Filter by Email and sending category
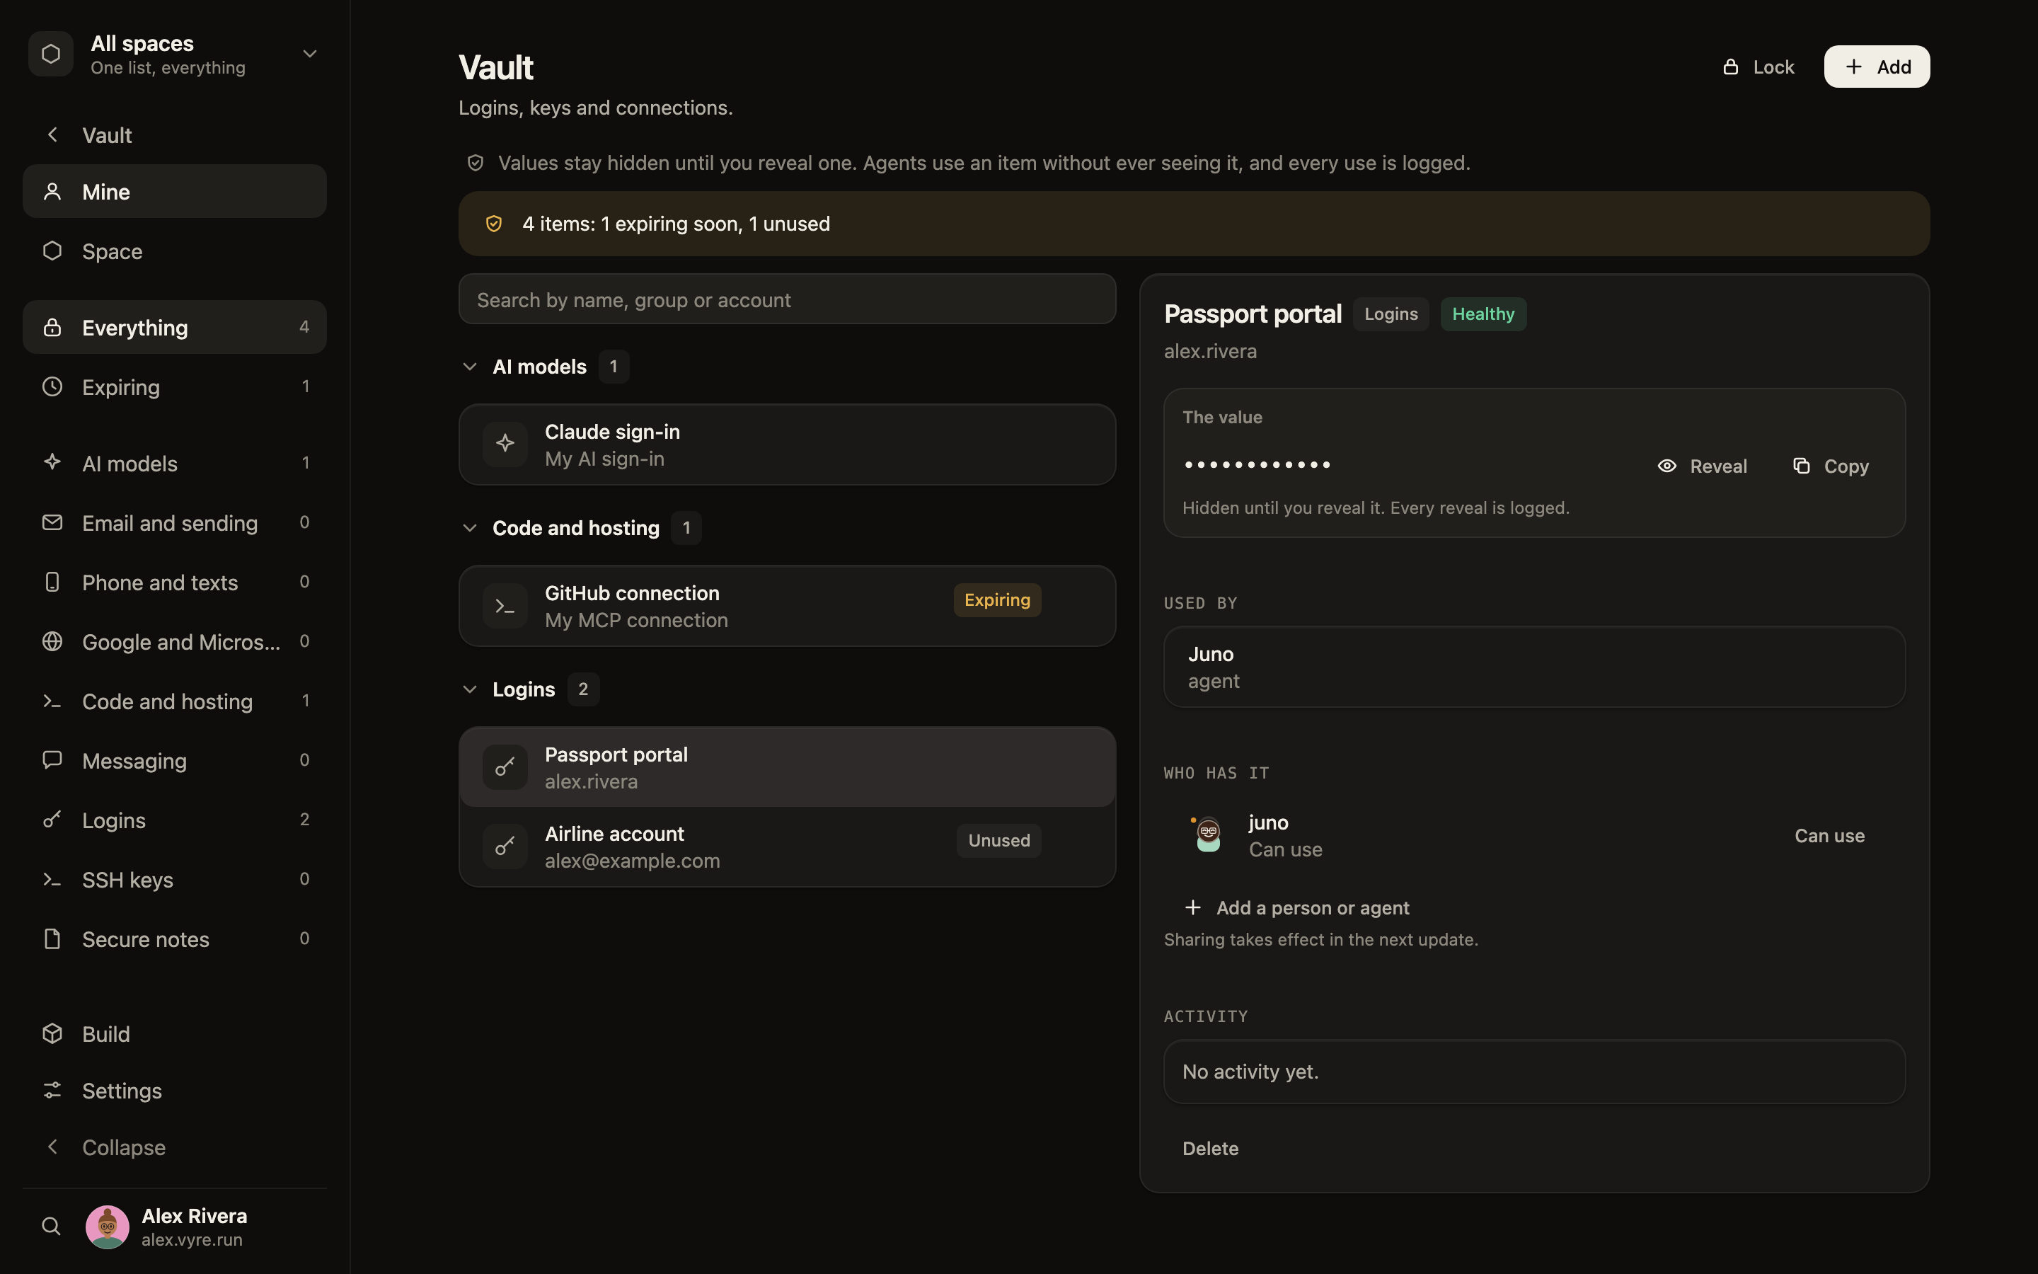Viewport: 2038px width, 1274px height. click(174, 522)
